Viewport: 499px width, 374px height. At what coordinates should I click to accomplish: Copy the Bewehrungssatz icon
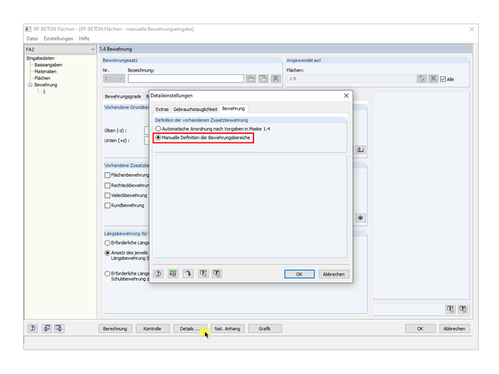point(263,79)
